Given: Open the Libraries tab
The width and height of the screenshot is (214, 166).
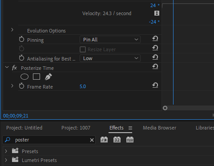Looking at the screenshot, I should coord(205,128).
